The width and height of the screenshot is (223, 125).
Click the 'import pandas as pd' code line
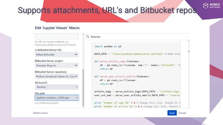click(108, 46)
